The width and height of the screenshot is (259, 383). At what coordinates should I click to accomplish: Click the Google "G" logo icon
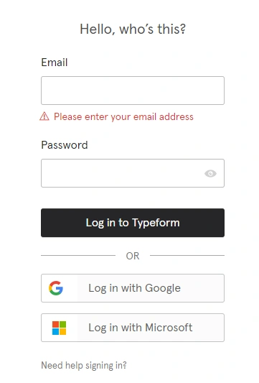[56, 288]
